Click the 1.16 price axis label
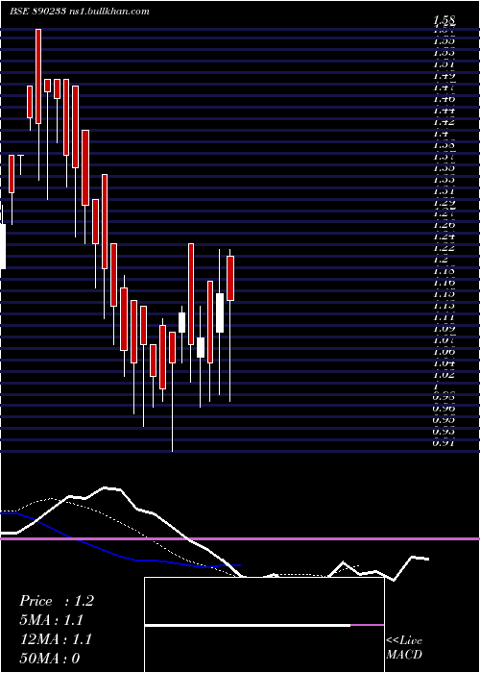The height and width of the screenshot is (673, 480). click(x=444, y=283)
